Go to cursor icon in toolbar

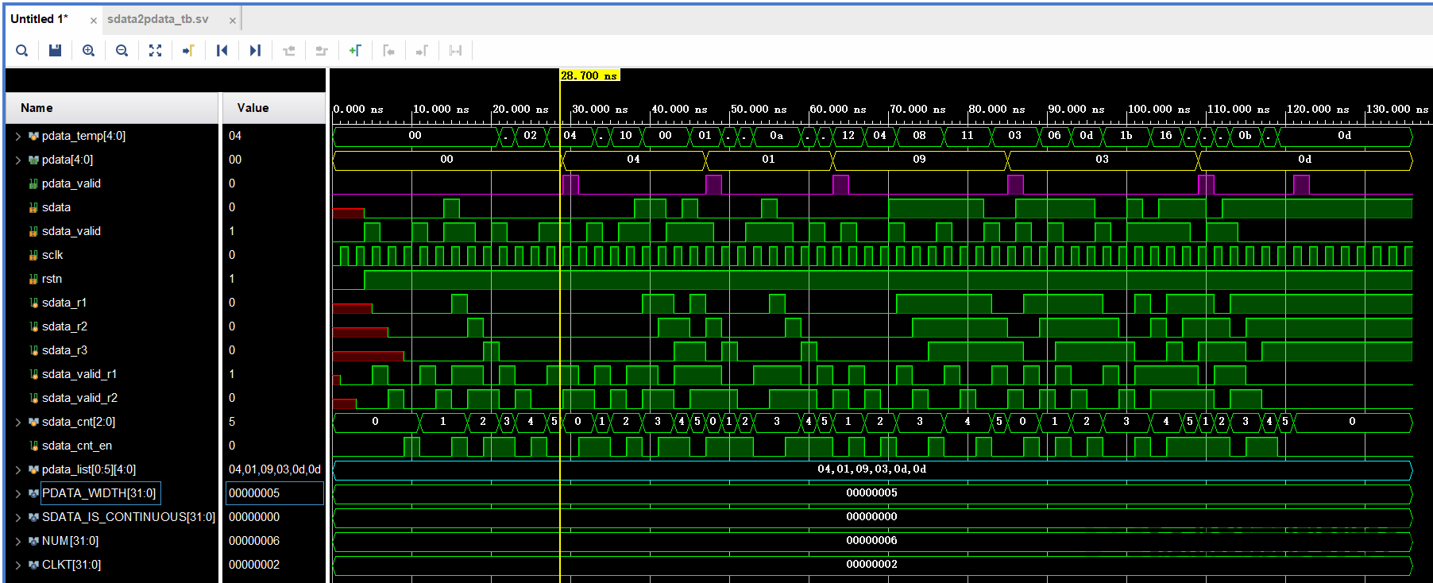(188, 51)
